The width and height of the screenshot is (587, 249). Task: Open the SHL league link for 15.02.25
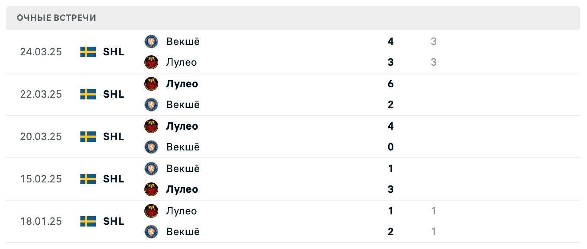114,179
